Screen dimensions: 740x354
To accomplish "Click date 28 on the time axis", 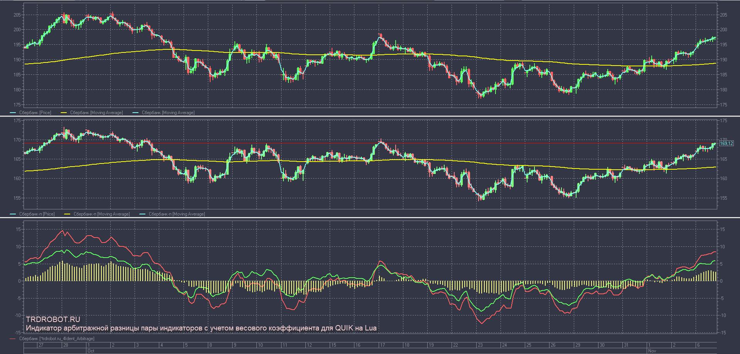I will (66, 345).
